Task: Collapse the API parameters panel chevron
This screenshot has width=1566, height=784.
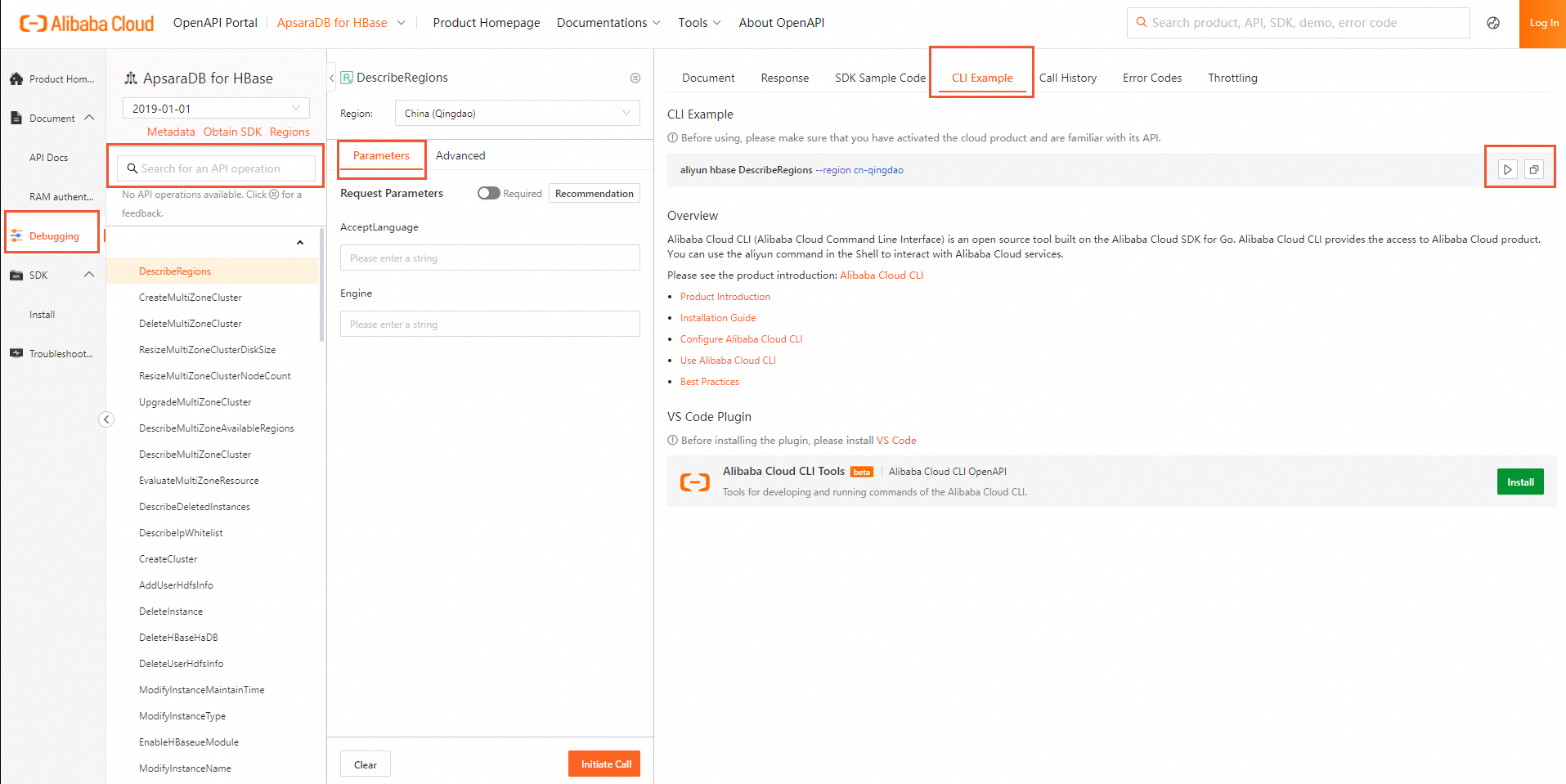Action: pos(332,78)
